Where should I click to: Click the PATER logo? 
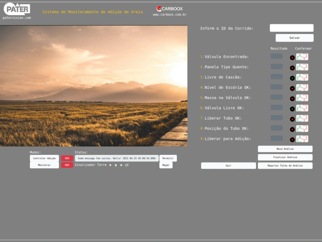17,9
